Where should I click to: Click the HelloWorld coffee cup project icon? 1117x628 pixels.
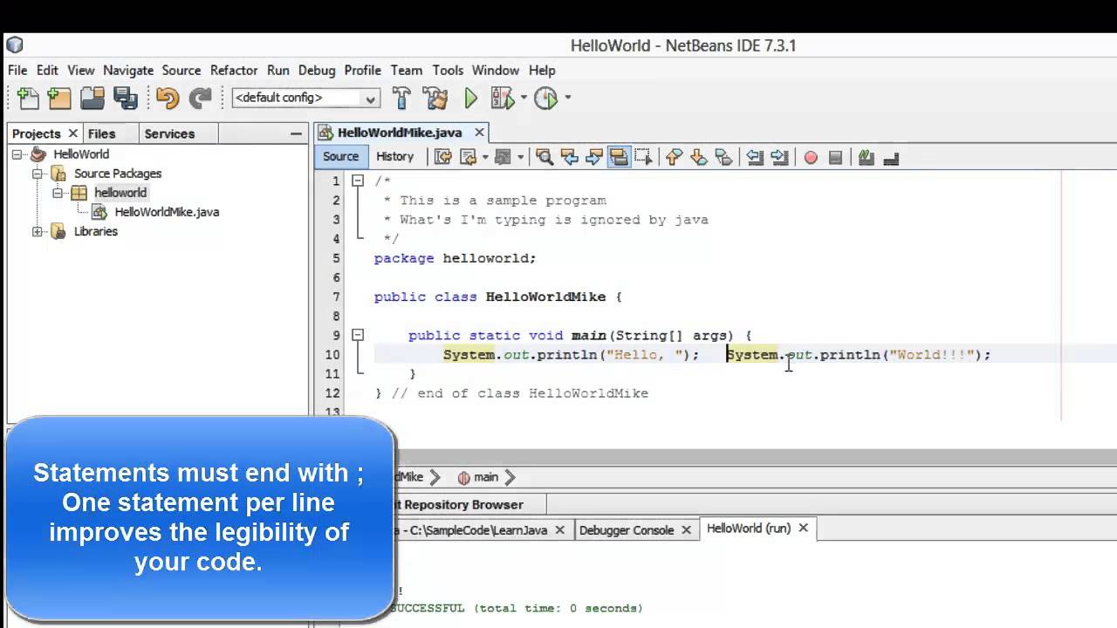pos(38,154)
